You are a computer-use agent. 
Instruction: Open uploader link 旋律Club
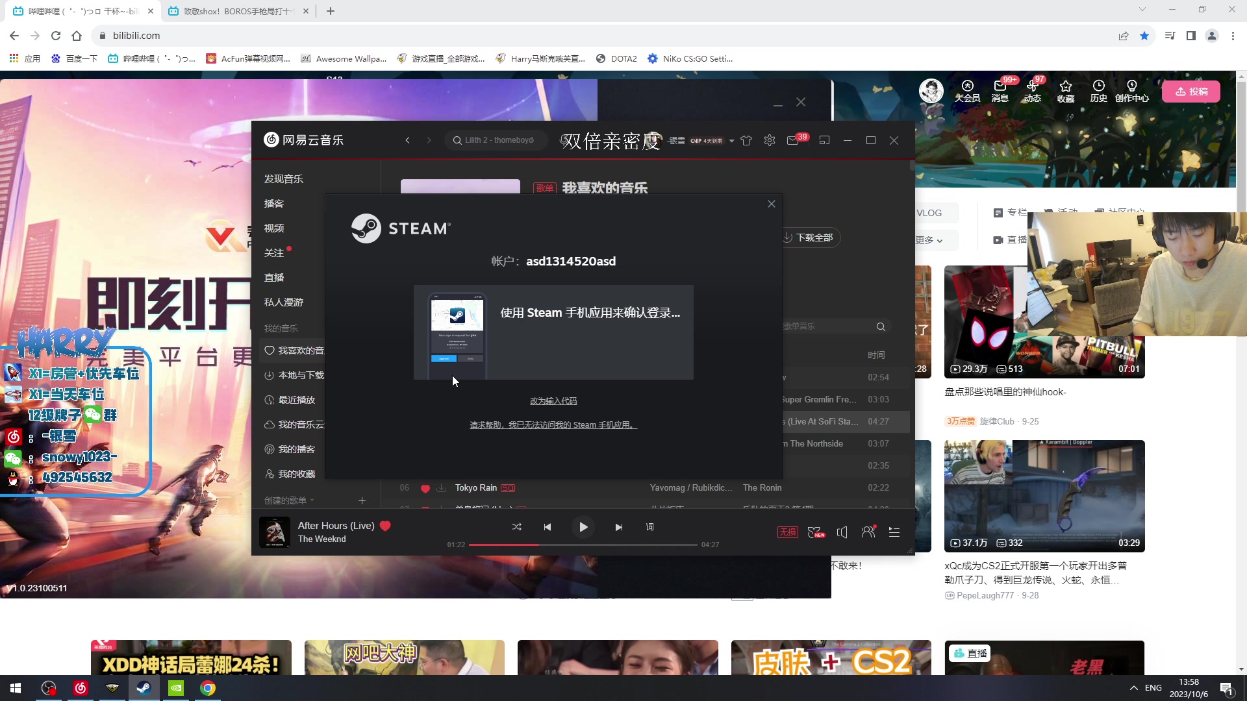(997, 421)
